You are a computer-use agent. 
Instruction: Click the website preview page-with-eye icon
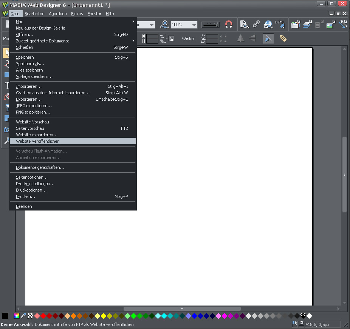point(245,24)
